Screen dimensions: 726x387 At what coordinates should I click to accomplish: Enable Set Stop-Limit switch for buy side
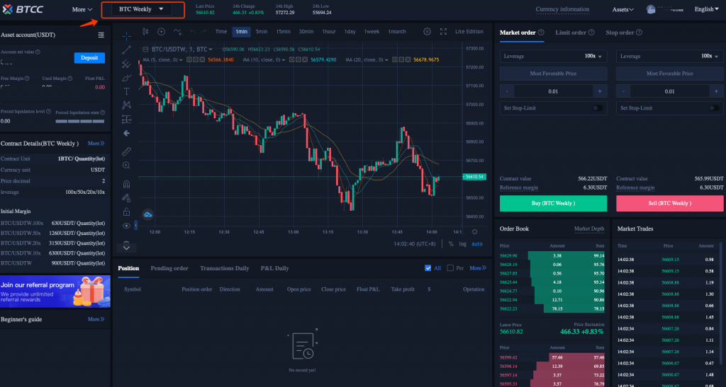[x=597, y=108]
